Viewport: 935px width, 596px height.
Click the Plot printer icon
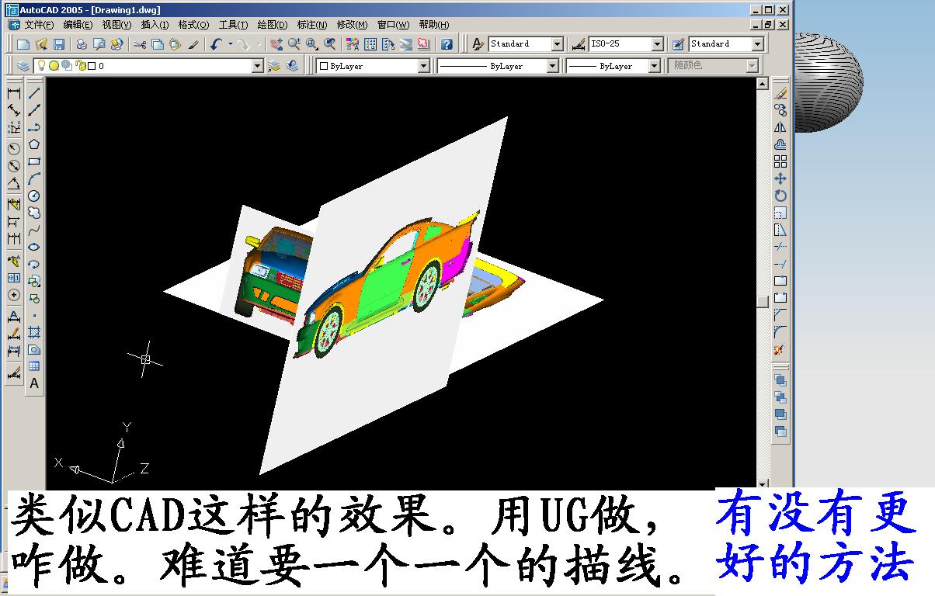(81, 44)
